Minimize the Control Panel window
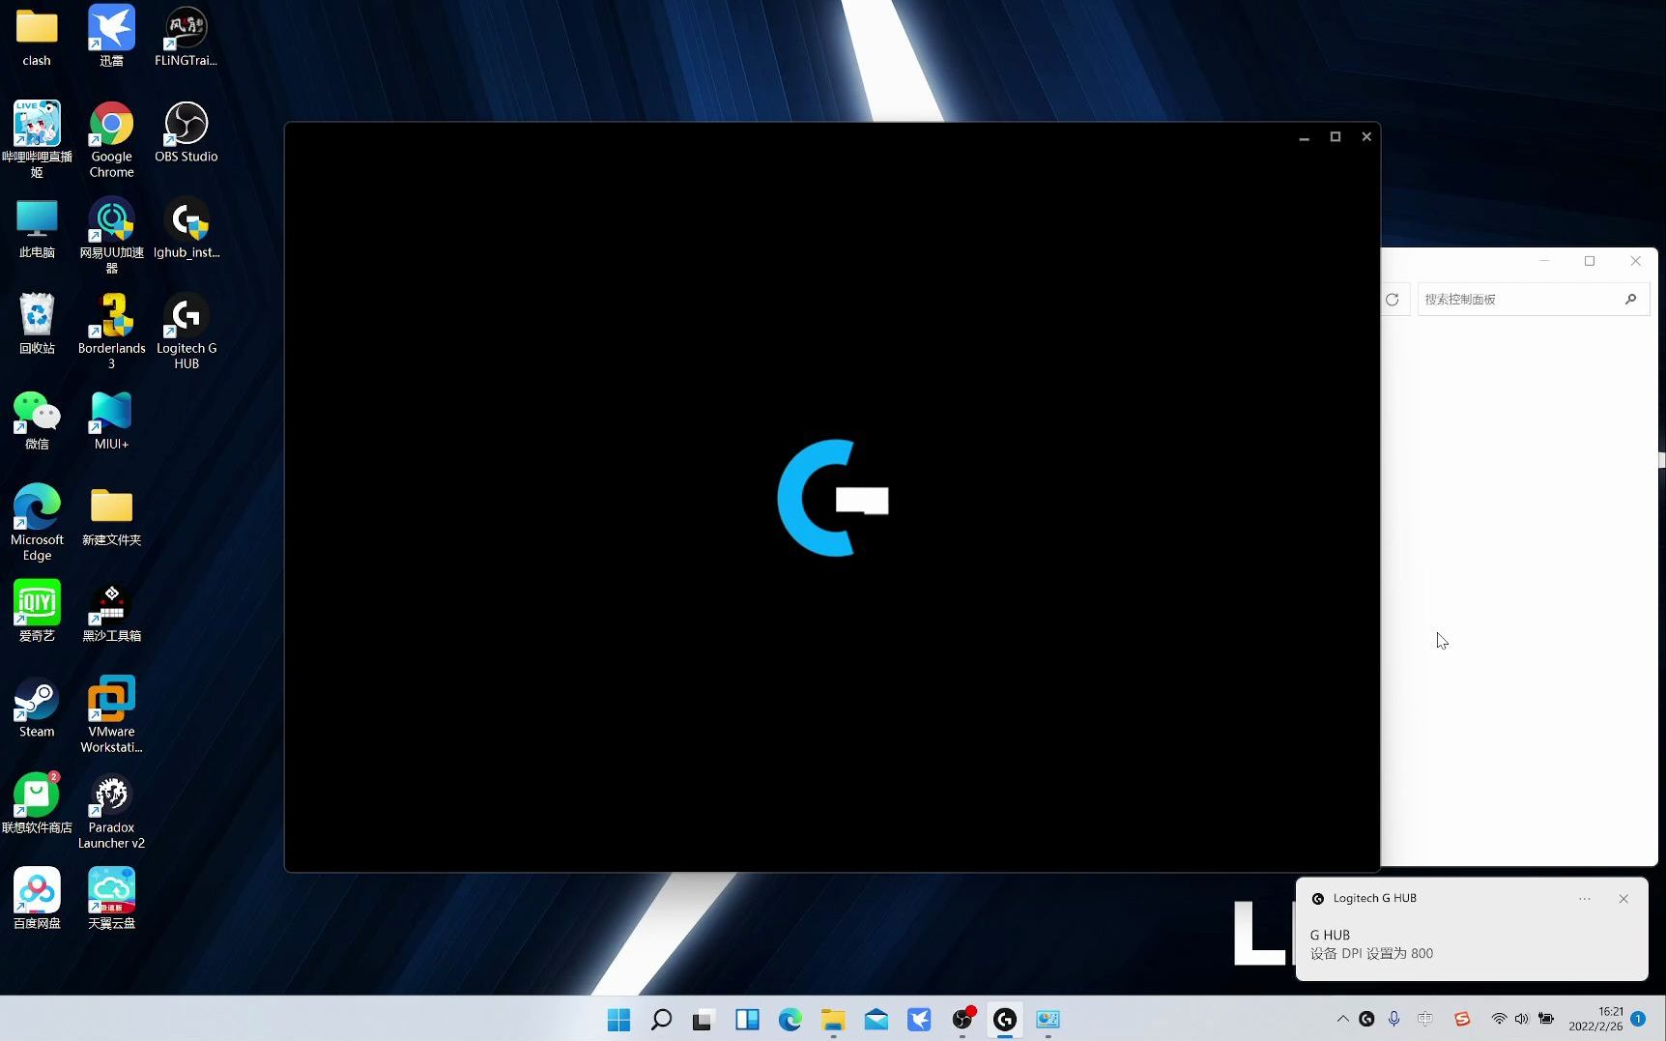This screenshot has width=1666, height=1041. coord(1544,261)
